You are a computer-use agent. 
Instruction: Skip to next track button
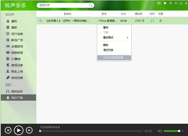[x=29, y=130]
